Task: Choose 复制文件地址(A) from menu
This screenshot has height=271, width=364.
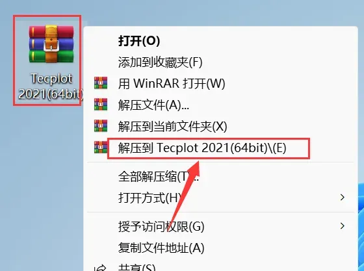Action: (x=161, y=248)
